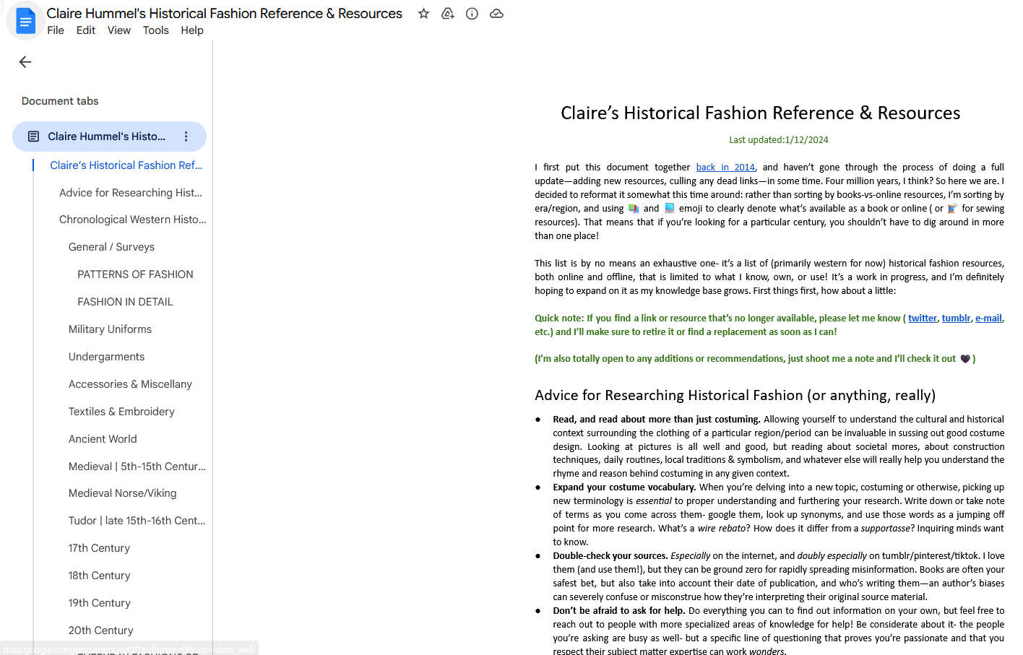Select 17th Century outline entry
The height and width of the screenshot is (655, 1023).
click(99, 548)
